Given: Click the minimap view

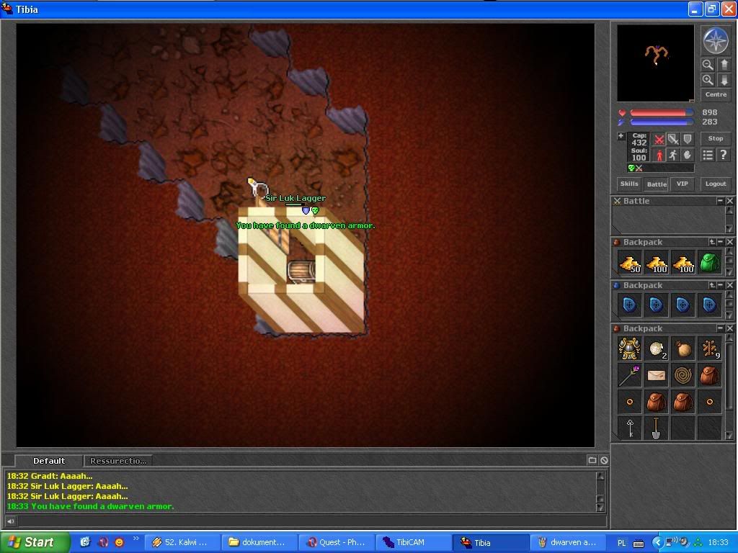Looking at the screenshot, I should tap(656, 63).
